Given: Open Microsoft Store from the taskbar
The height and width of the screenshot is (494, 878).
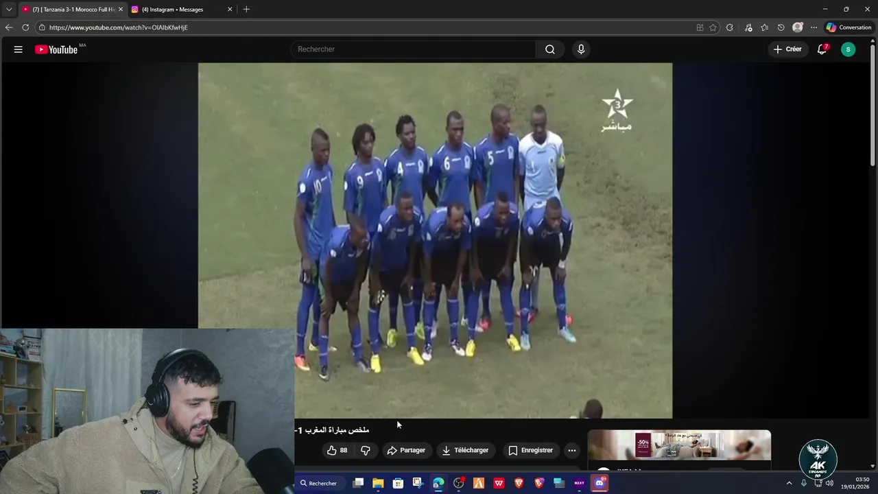Looking at the screenshot, I should (398, 483).
